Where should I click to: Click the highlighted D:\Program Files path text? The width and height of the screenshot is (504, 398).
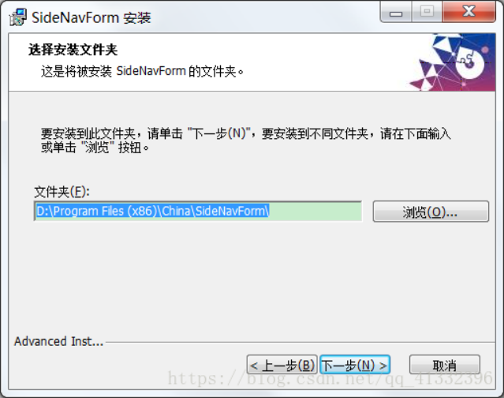(152, 211)
